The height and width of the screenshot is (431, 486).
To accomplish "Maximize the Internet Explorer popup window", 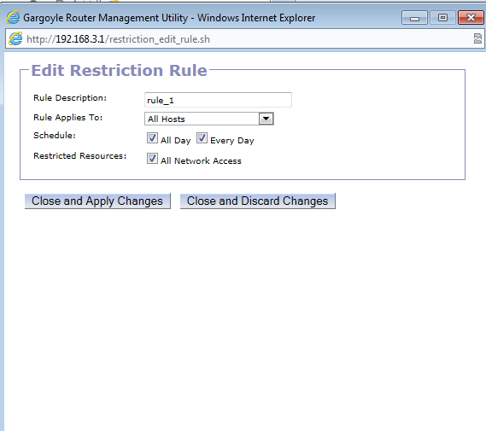I will pyautogui.click(x=442, y=18).
